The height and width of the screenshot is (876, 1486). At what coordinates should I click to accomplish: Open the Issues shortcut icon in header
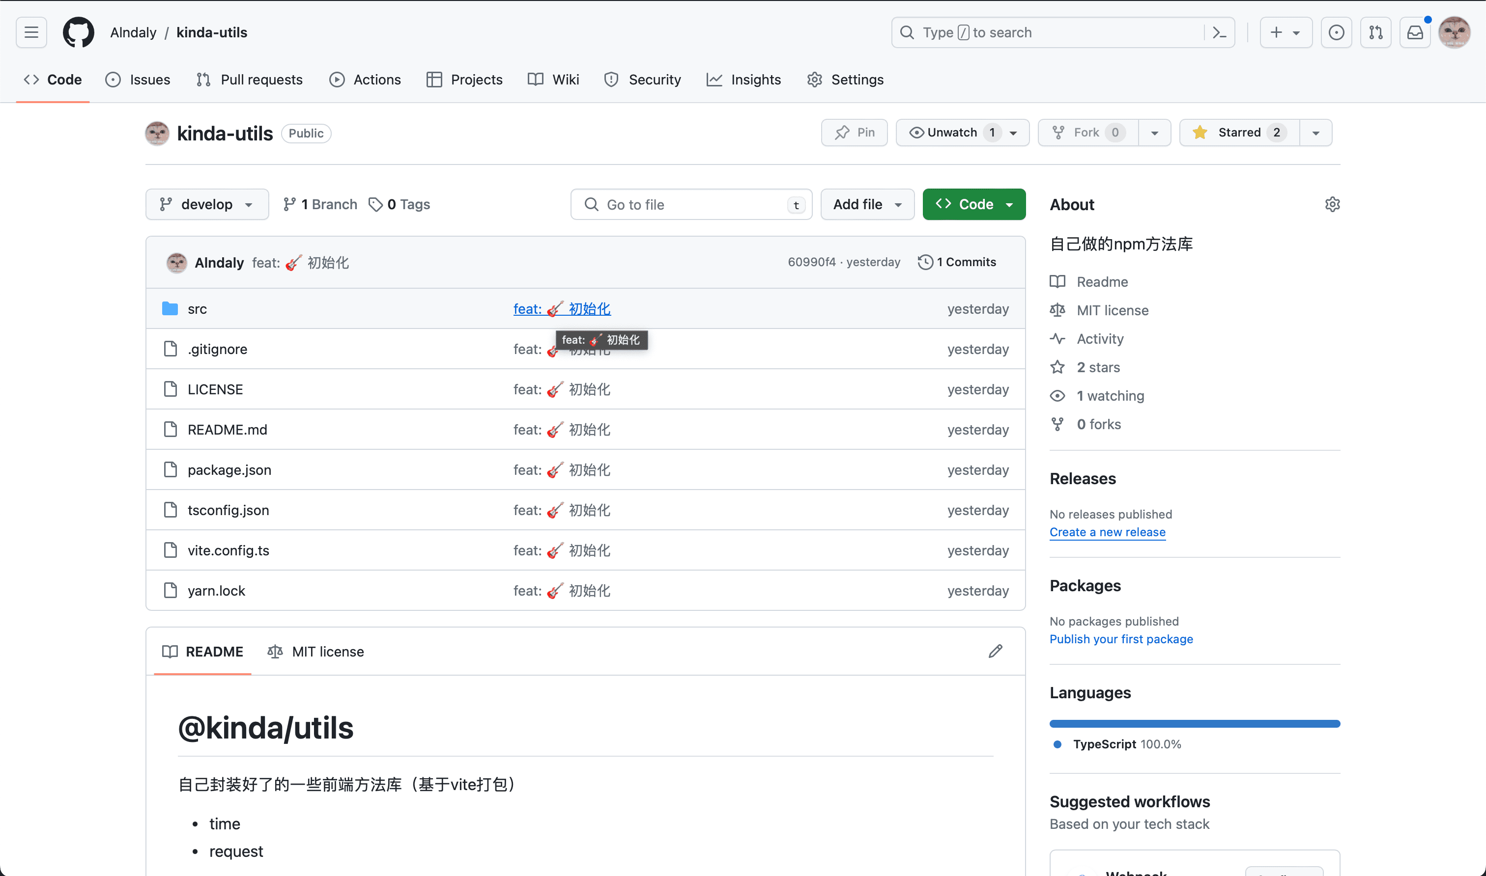point(1336,32)
